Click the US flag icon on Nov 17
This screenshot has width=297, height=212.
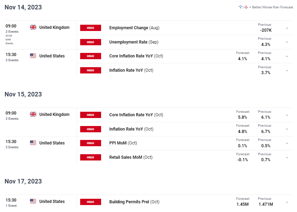33,201
